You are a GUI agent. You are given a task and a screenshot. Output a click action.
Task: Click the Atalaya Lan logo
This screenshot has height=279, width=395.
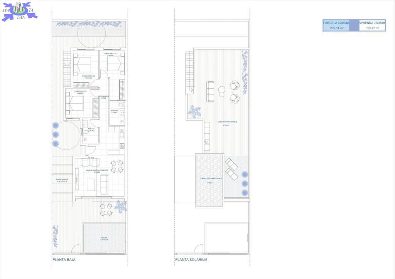pyautogui.click(x=19, y=11)
